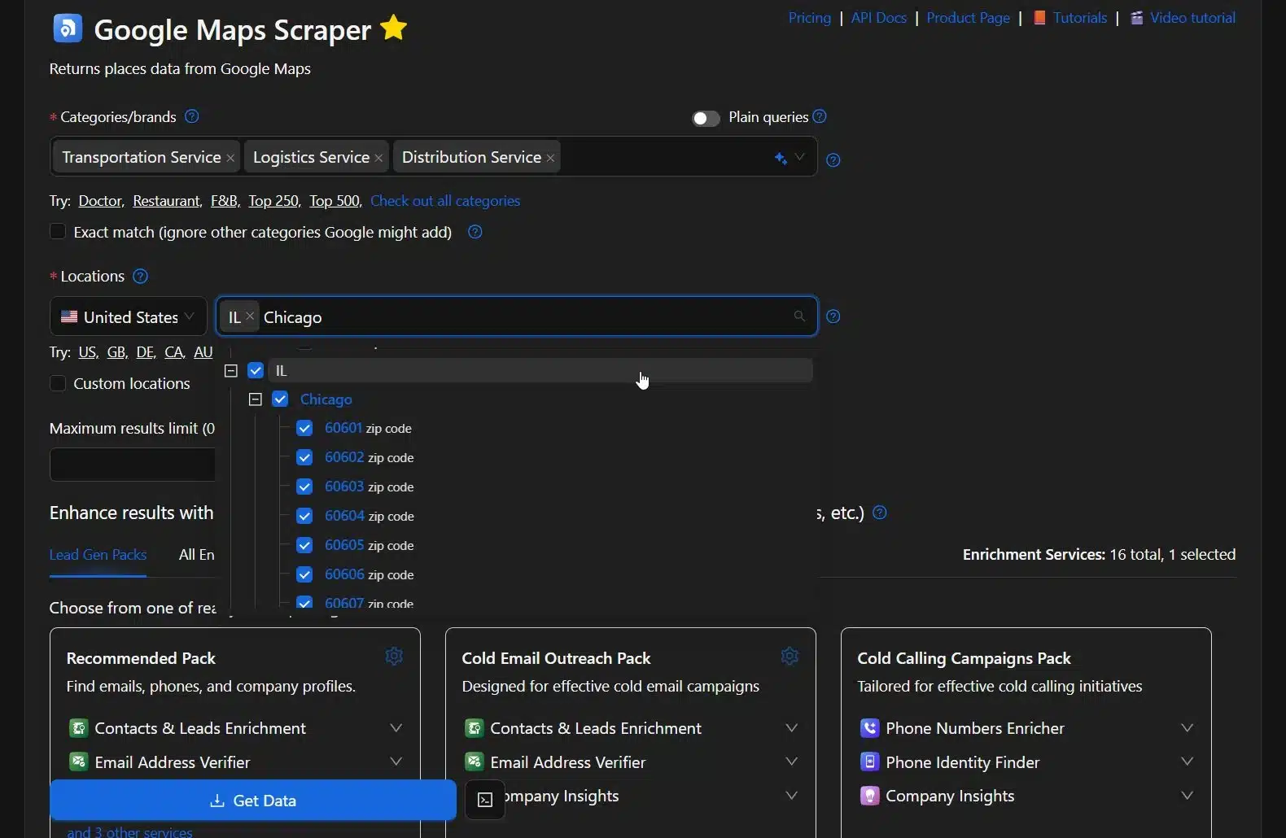The width and height of the screenshot is (1286, 838).
Task: Open settings gear for Cold Email Outreach Pack
Action: point(790,657)
